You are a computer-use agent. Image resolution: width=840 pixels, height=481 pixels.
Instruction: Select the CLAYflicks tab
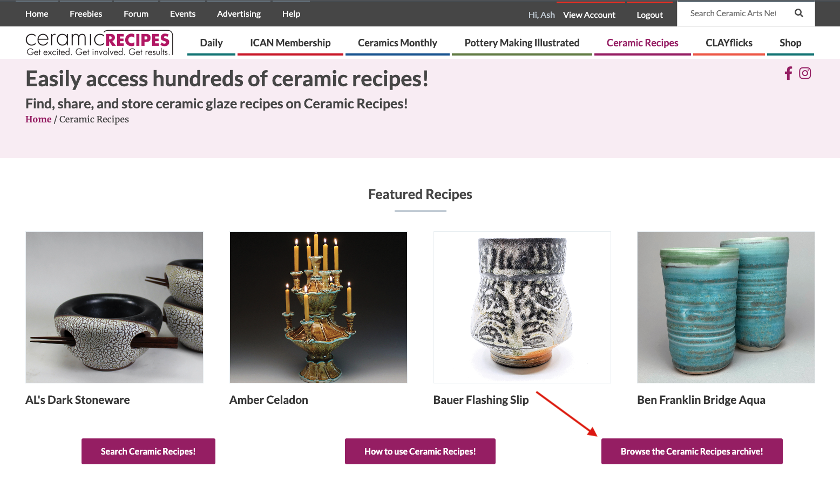[x=729, y=43]
